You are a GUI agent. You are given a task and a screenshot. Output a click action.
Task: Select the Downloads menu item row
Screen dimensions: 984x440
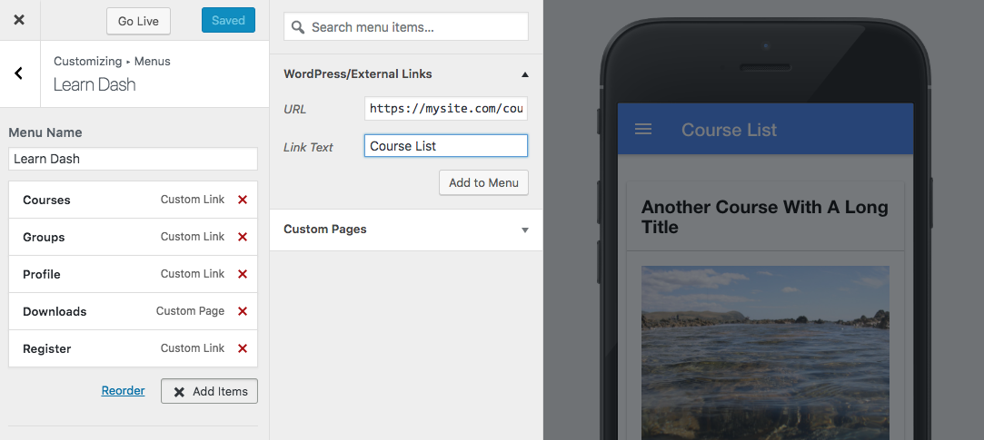point(133,311)
